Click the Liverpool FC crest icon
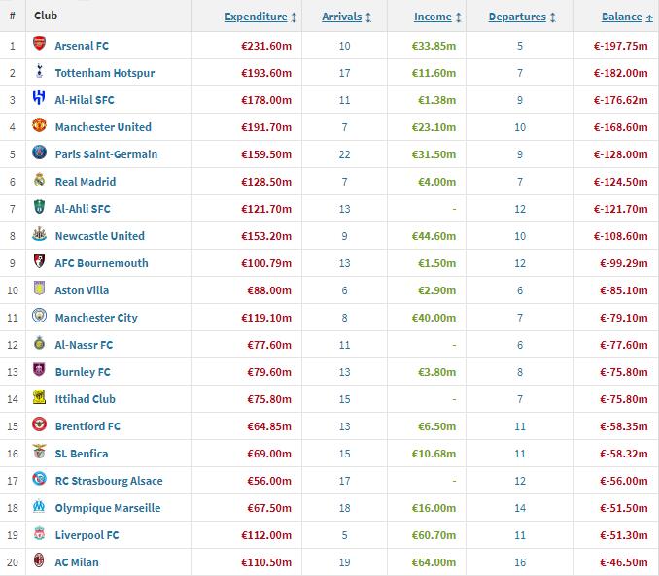 (x=39, y=532)
